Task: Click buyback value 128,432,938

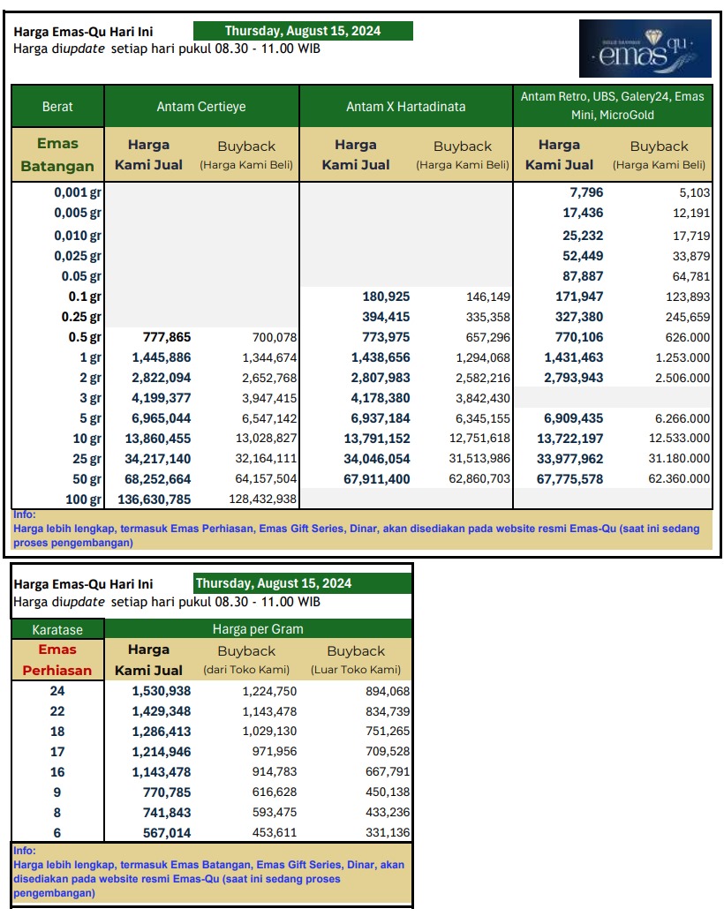Action: coord(263,499)
